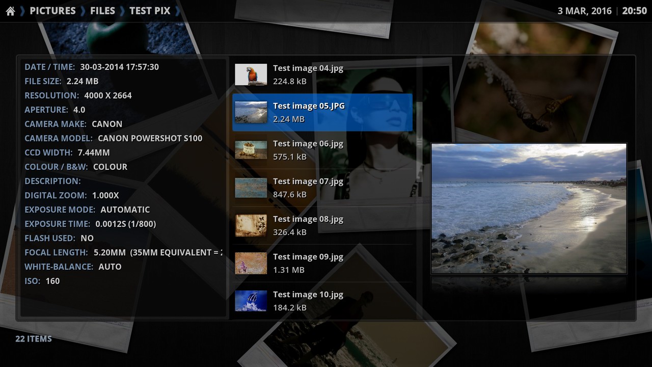
Task: Click the Home icon in the breadcrumb bar
Action: tap(10, 11)
